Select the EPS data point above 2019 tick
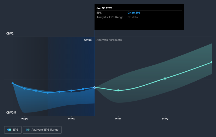Viewport: 216px width, 137px height. 24,89
